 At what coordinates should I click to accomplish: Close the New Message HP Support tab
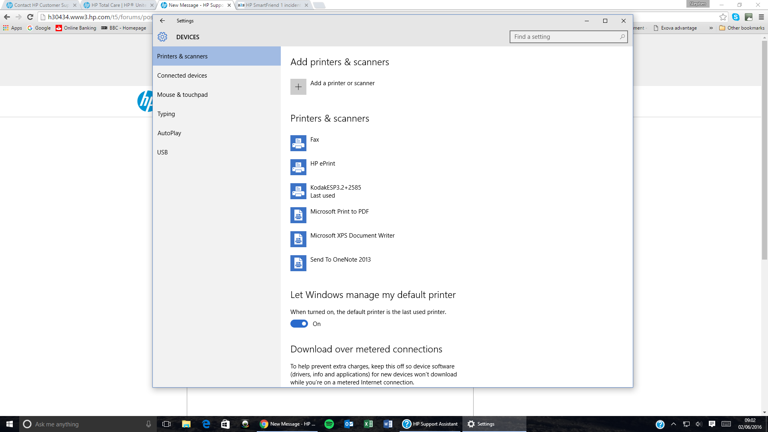pos(229,5)
